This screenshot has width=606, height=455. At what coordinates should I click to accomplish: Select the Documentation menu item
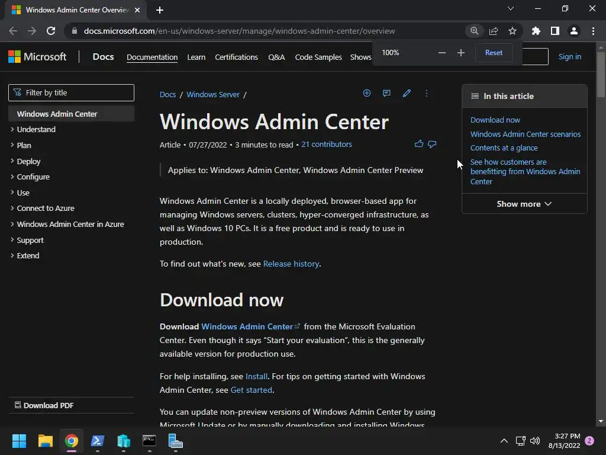point(152,57)
